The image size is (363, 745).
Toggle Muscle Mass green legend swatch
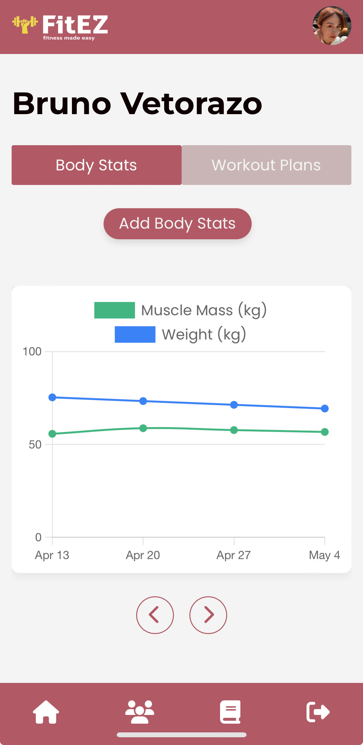click(114, 310)
